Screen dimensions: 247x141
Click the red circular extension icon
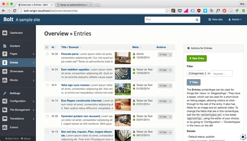(224, 11)
